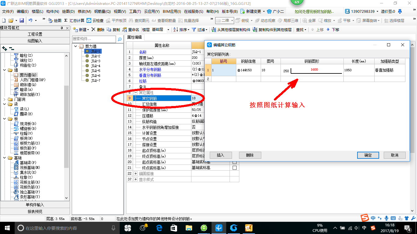Click the minus collapse-all icon in navigator
This screenshot has height=234, width=417.
tap(11, 48)
